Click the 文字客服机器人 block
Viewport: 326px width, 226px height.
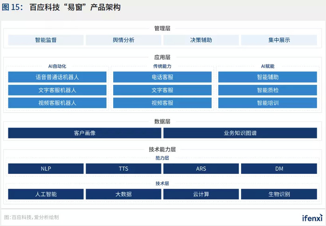pyautogui.click(x=57, y=90)
